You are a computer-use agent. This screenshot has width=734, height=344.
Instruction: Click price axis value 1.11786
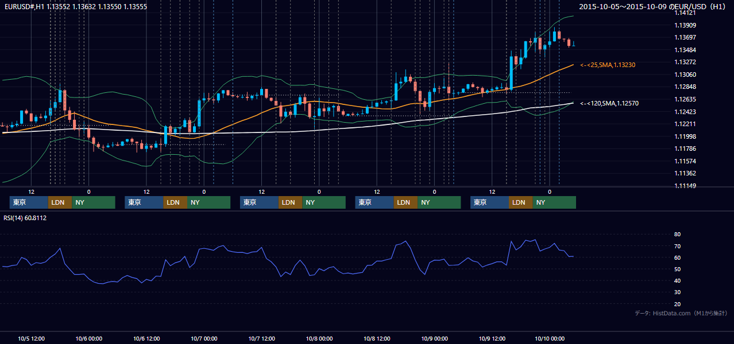685,148
